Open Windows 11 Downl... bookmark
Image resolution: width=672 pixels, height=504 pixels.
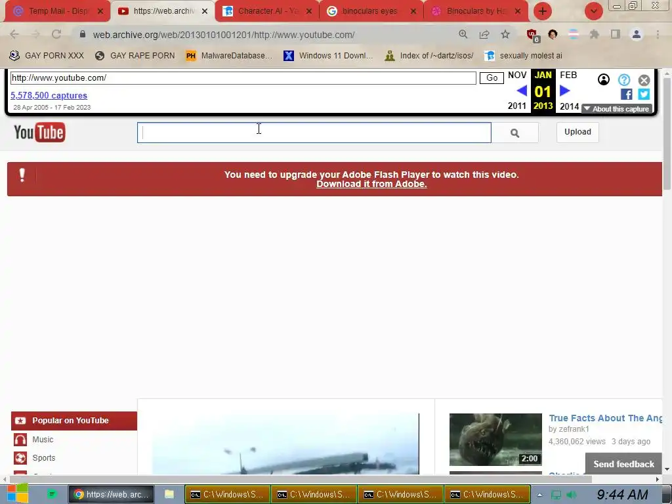[x=328, y=56]
